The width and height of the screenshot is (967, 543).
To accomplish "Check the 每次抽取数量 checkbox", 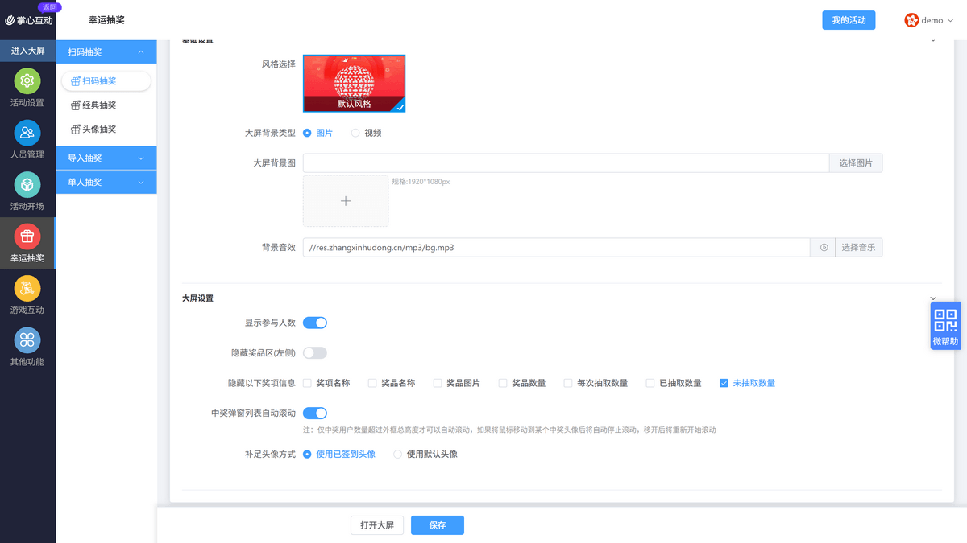I will click(568, 383).
